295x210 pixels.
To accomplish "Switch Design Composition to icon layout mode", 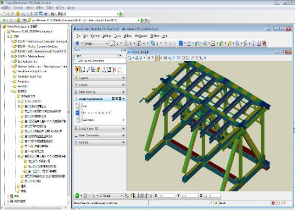I will pos(113,98).
